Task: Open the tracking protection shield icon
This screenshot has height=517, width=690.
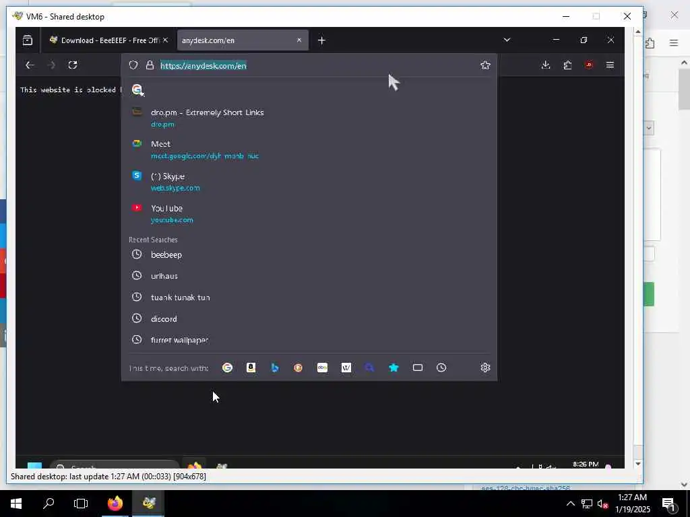Action: pyautogui.click(x=133, y=65)
